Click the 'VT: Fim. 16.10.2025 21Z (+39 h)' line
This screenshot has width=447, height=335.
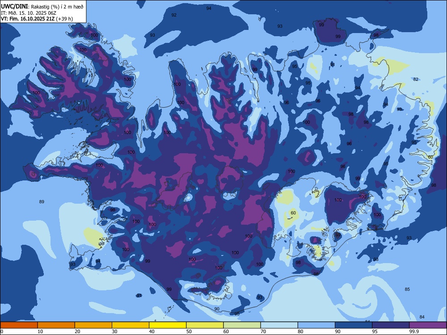tap(37, 19)
